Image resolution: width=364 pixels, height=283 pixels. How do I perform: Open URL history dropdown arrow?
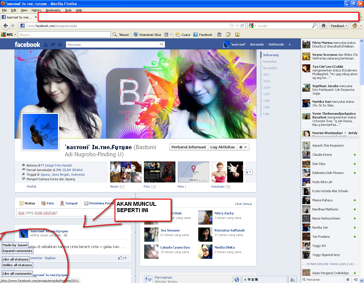(x=237, y=26)
